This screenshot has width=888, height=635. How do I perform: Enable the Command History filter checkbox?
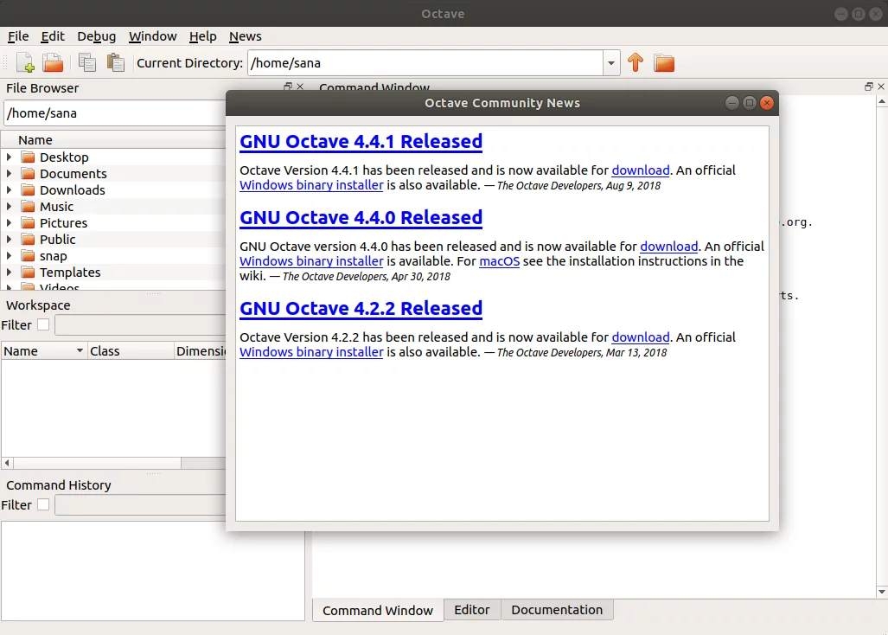point(43,504)
